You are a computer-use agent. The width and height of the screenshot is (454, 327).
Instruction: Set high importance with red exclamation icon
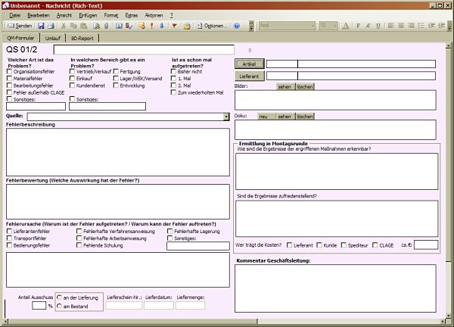pos(152,25)
